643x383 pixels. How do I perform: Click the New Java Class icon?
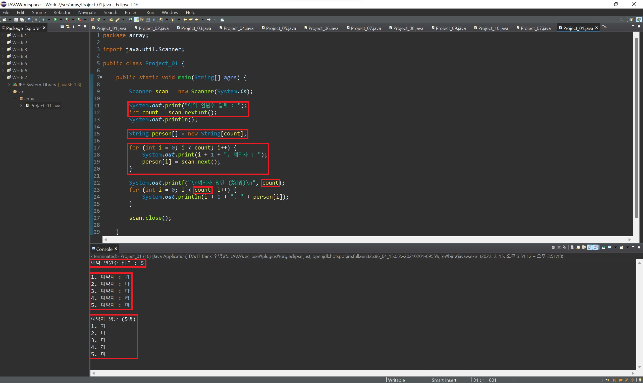99,20
